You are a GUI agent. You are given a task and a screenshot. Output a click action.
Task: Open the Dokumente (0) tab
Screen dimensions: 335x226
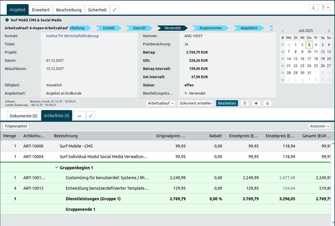point(23,116)
